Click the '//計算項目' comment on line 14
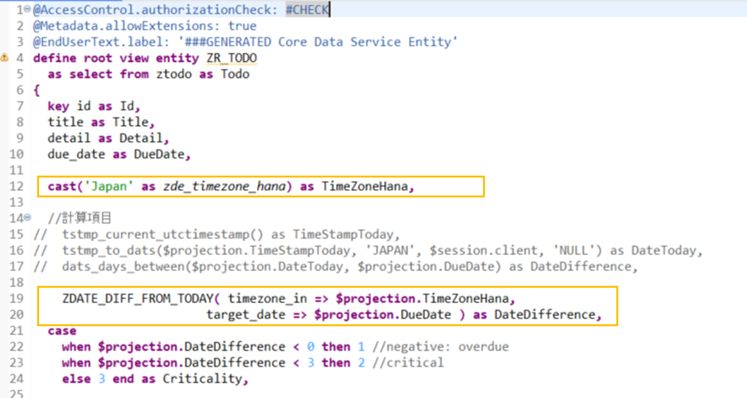This screenshot has height=398, width=747. (79, 219)
